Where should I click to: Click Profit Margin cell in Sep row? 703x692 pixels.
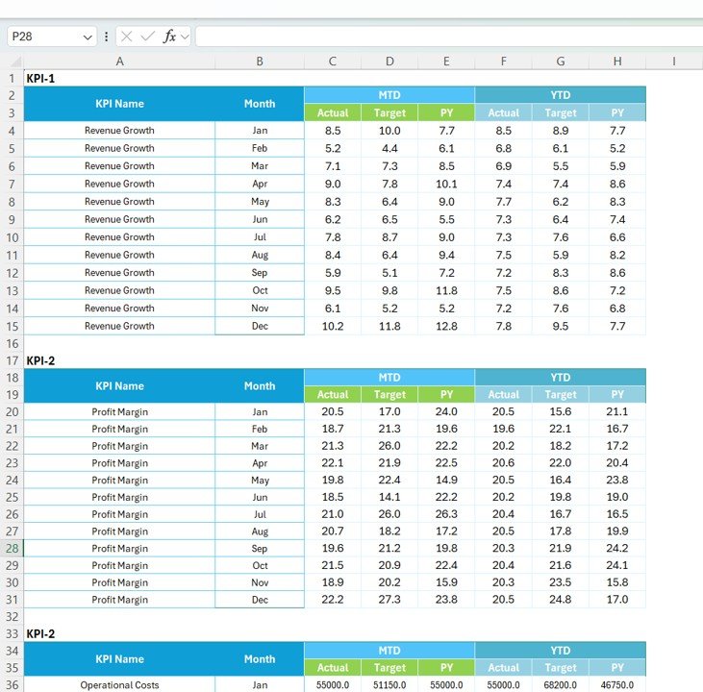click(119, 548)
